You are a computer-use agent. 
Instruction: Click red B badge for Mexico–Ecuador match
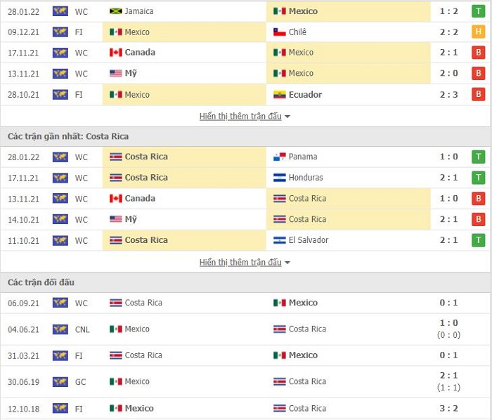(x=478, y=94)
